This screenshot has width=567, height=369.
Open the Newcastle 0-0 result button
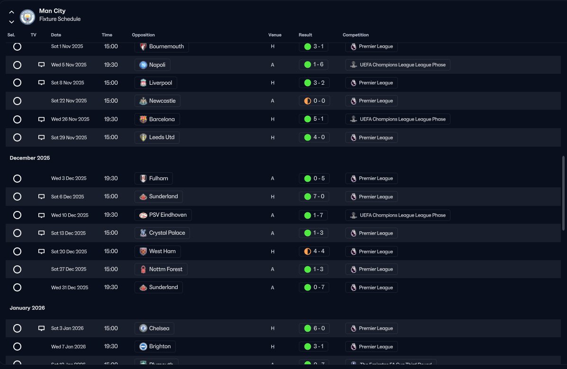[314, 101]
